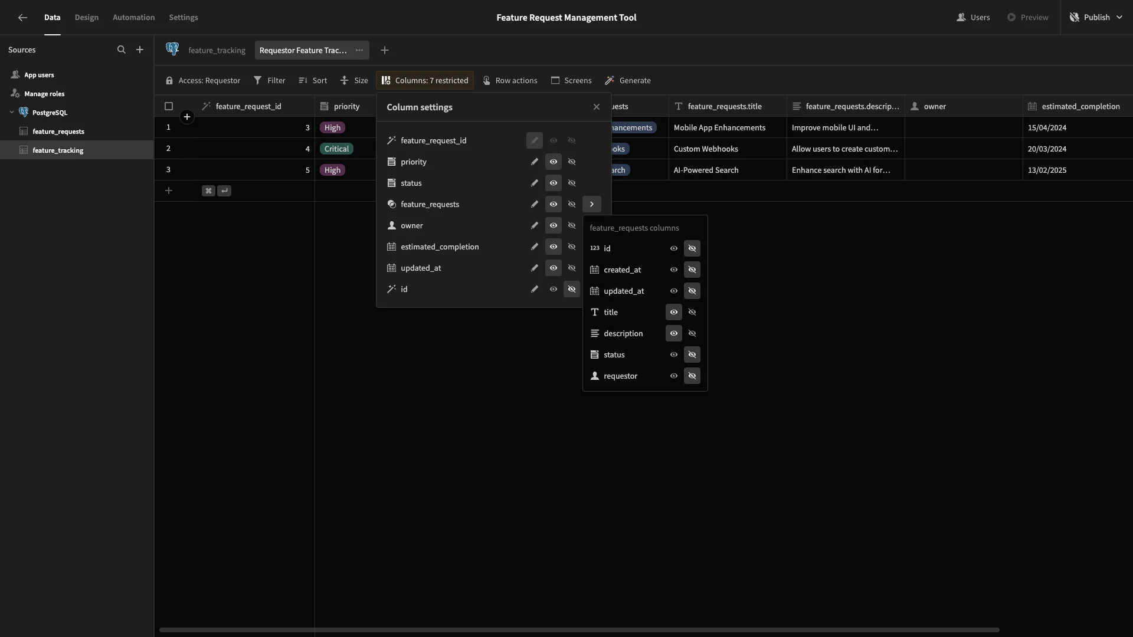Viewport: 1133px width, 637px height.
Task: Click edit pencil for estimated_completion column
Action: tap(535, 247)
